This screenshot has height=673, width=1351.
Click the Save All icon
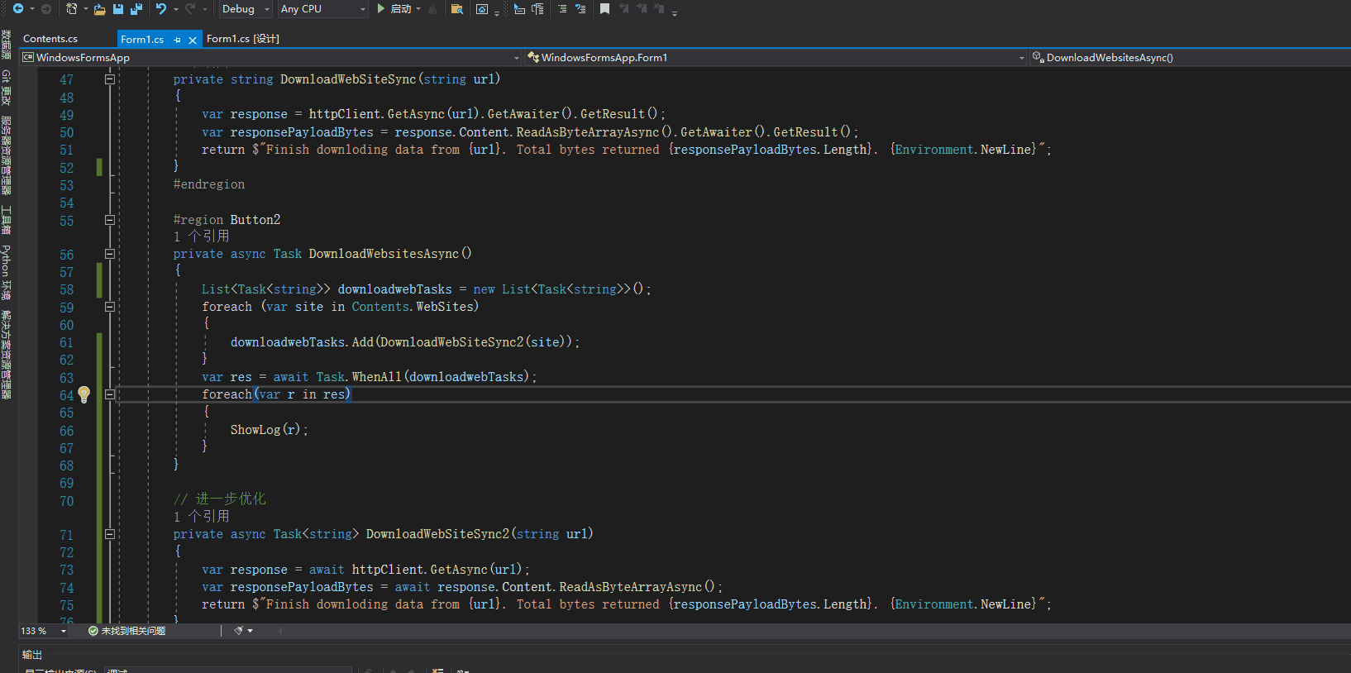coord(136,9)
